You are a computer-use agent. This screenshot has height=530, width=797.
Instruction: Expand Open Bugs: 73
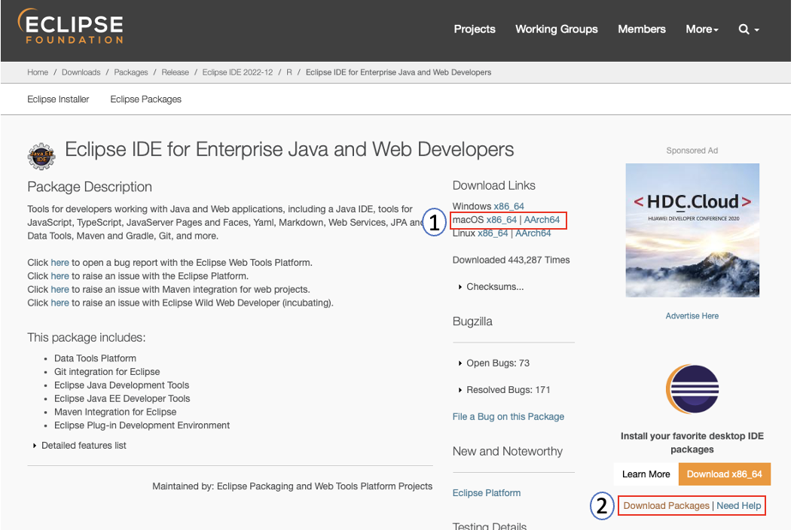click(x=494, y=363)
